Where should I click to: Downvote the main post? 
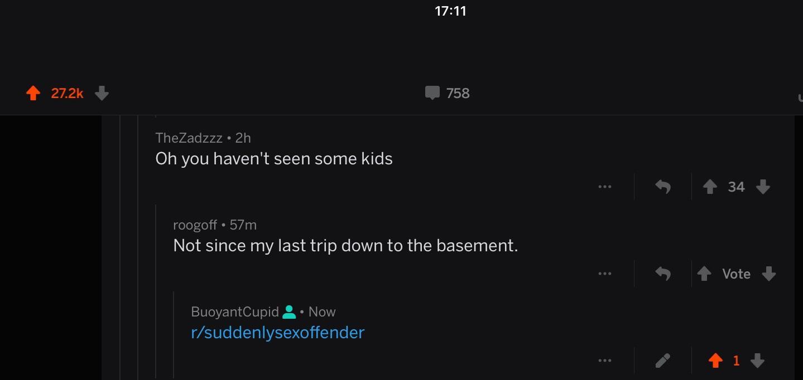pos(102,93)
